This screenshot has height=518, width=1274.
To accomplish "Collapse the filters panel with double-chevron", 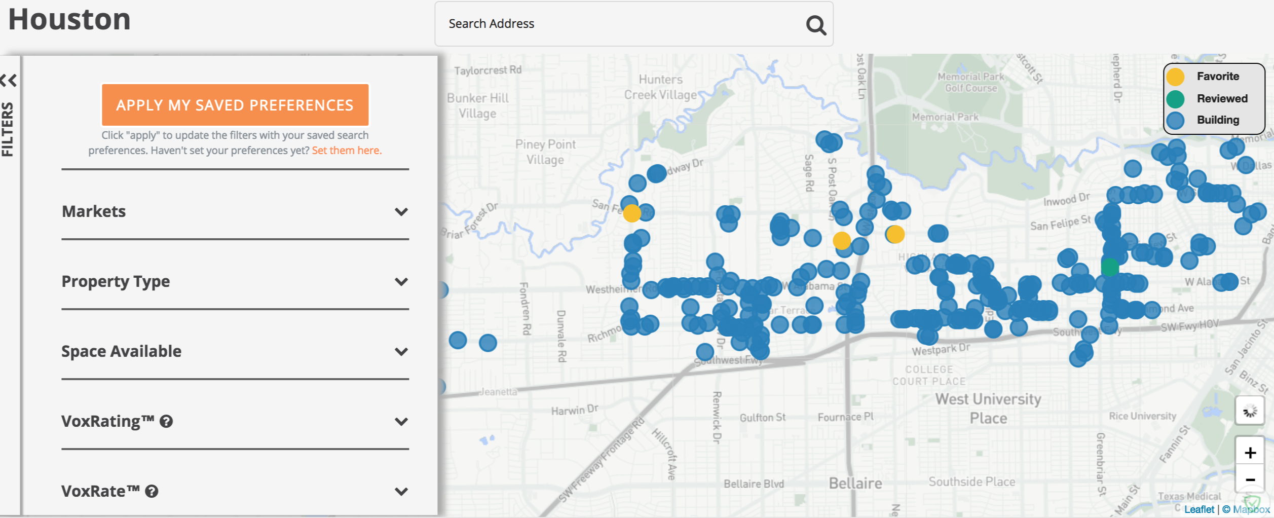I will [x=9, y=80].
